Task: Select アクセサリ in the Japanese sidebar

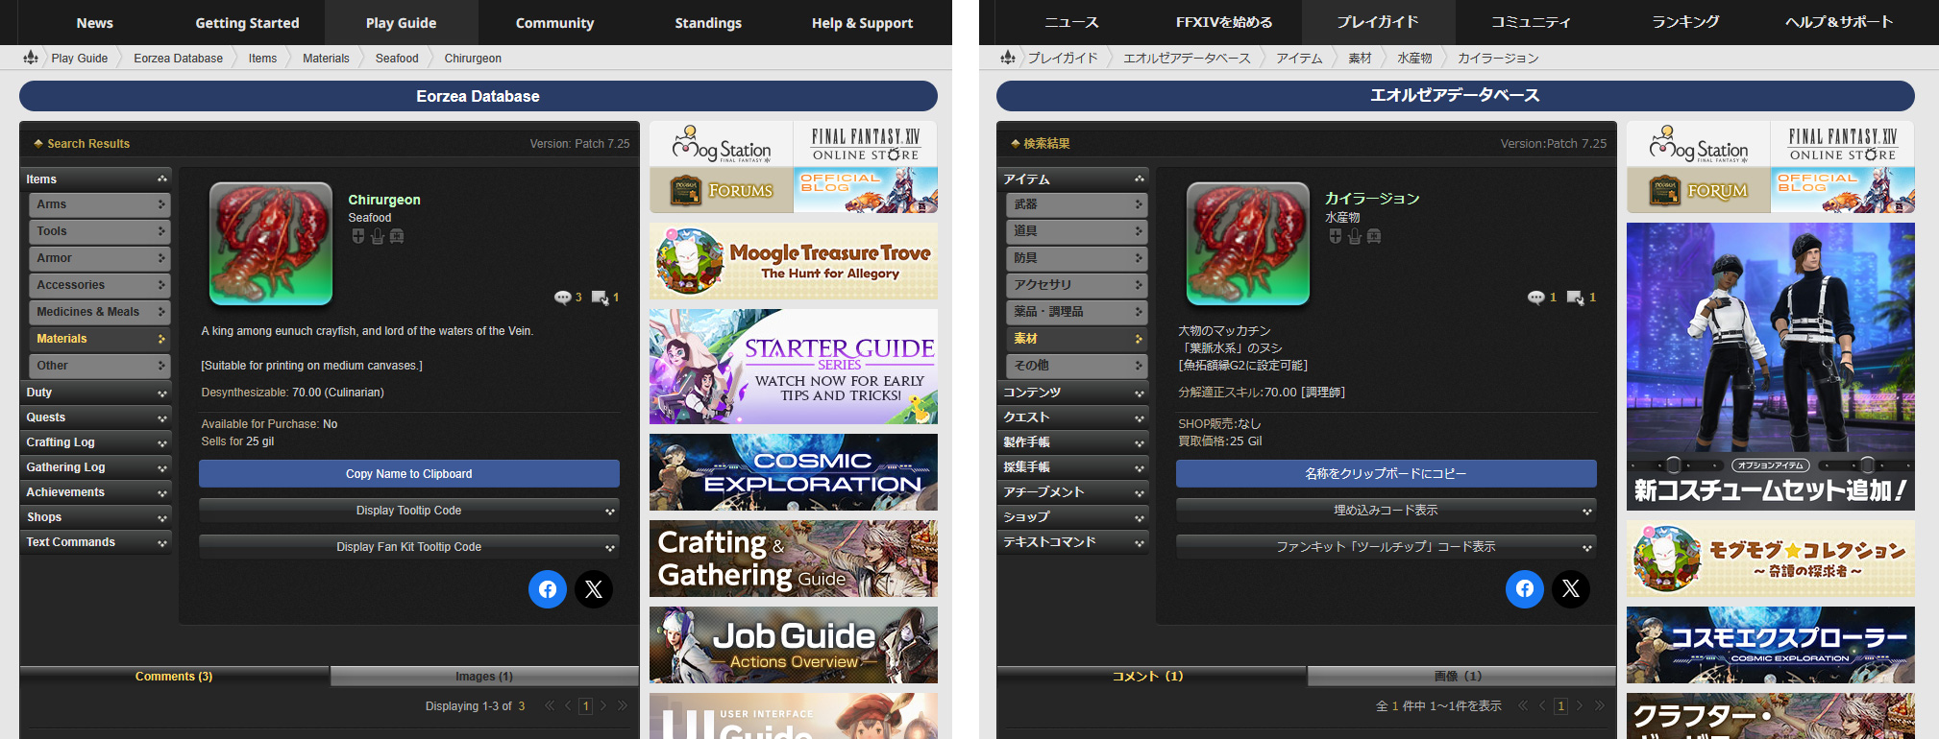Action: 1076,285
